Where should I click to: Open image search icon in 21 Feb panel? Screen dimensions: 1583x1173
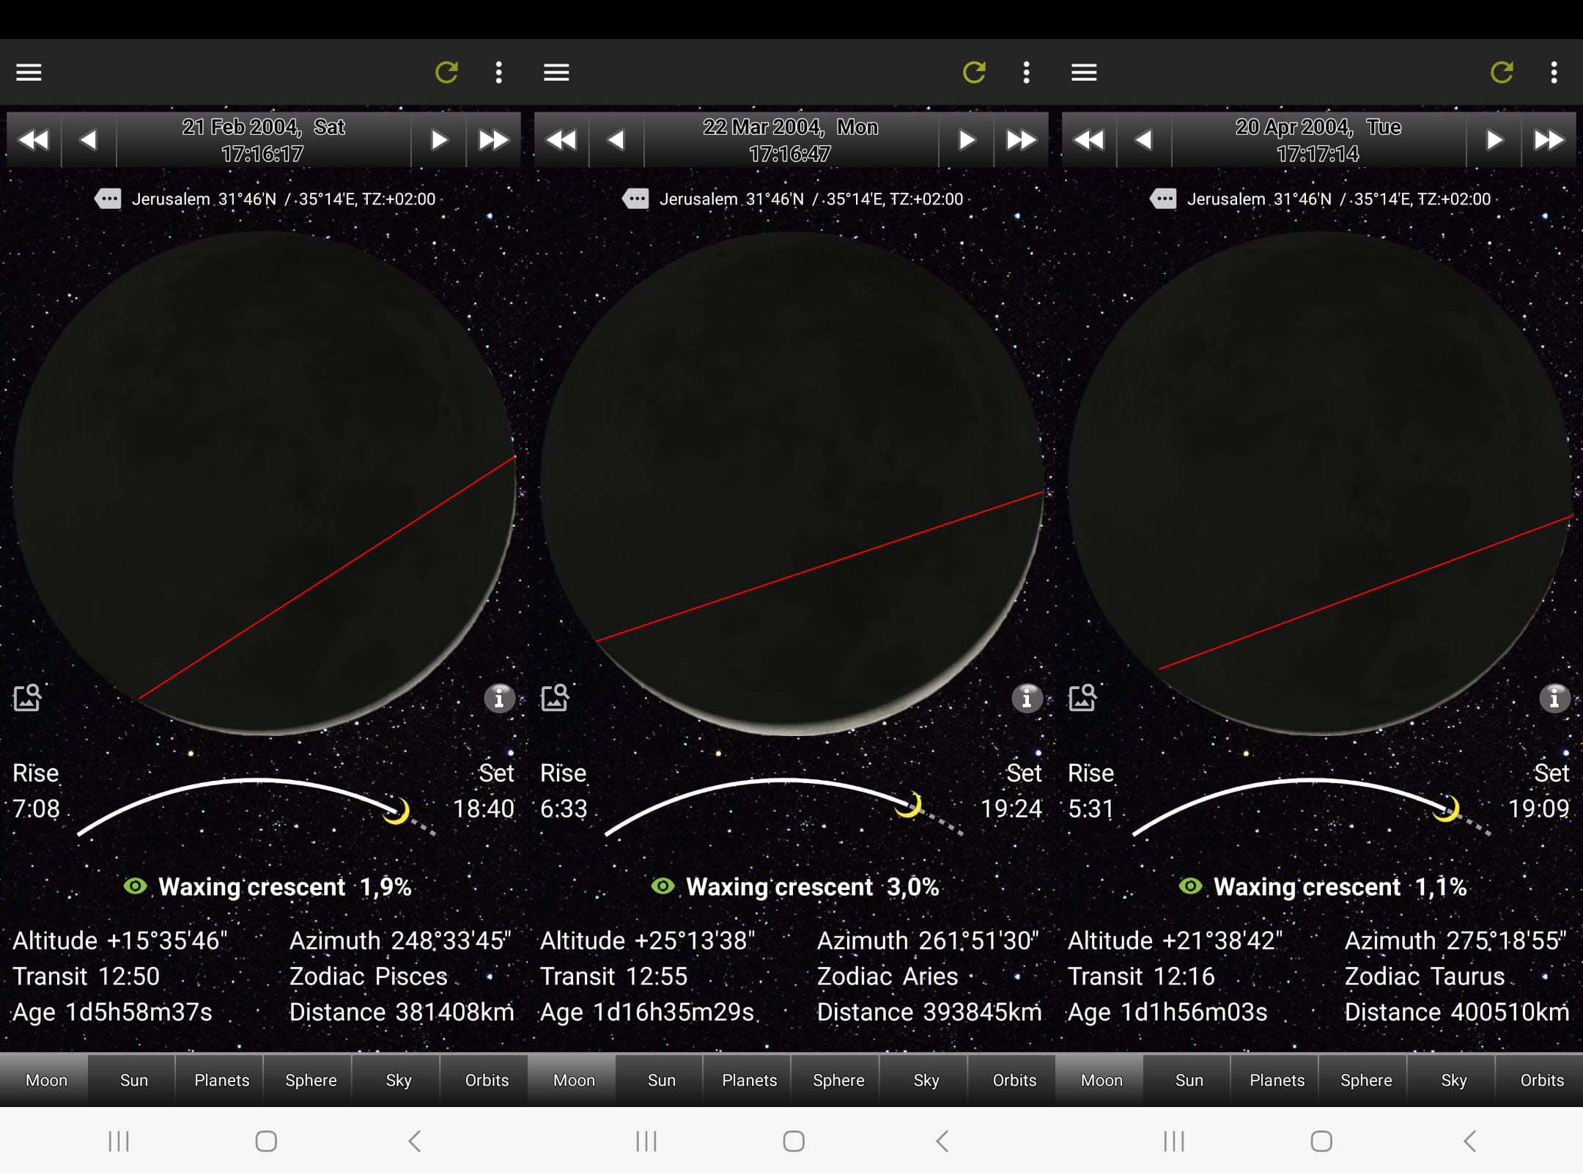pyautogui.click(x=28, y=697)
